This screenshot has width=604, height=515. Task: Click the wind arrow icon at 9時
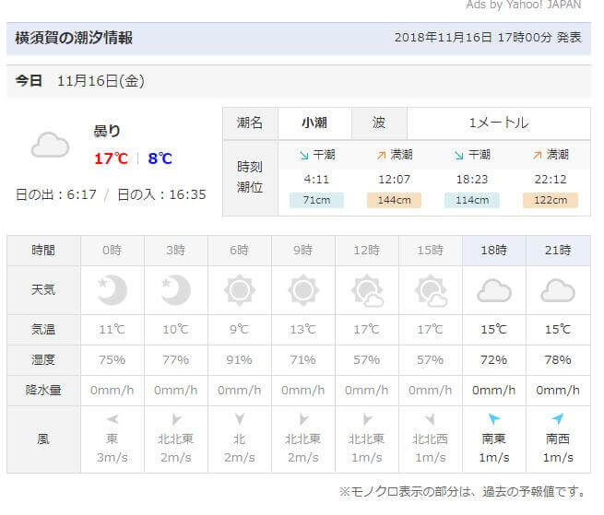click(303, 419)
